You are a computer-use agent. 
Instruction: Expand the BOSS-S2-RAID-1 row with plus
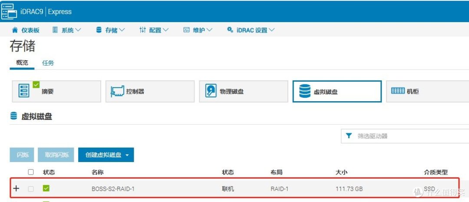tap(16, 189)
